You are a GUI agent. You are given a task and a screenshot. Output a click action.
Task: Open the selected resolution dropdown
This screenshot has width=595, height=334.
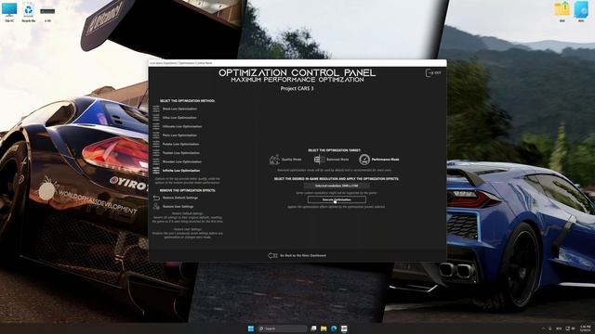337,186
